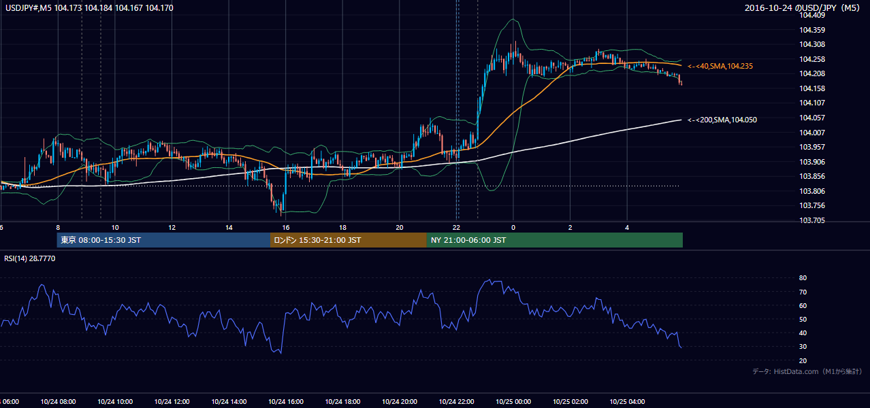The height and width of the screenshot is (408, 870).
Task: Click price axis value 104.057
Action: 813,118
